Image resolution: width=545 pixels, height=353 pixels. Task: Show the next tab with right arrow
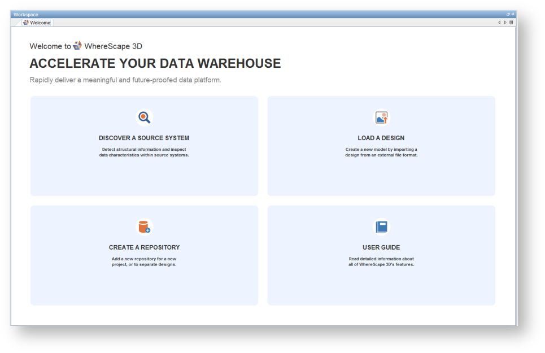click(505, 23)
